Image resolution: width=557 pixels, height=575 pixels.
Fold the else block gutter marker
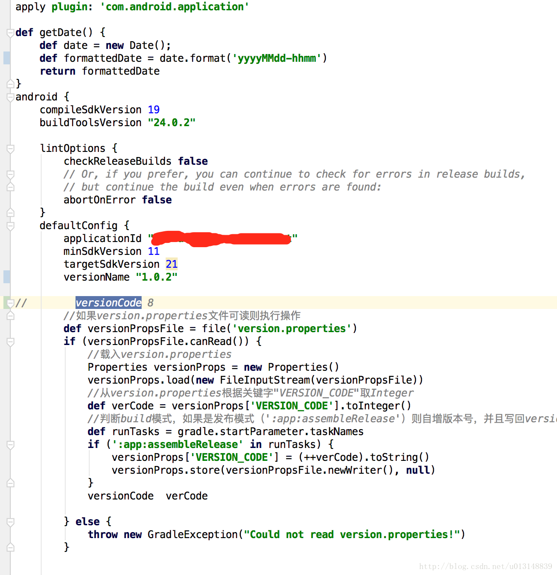[10, 522]
